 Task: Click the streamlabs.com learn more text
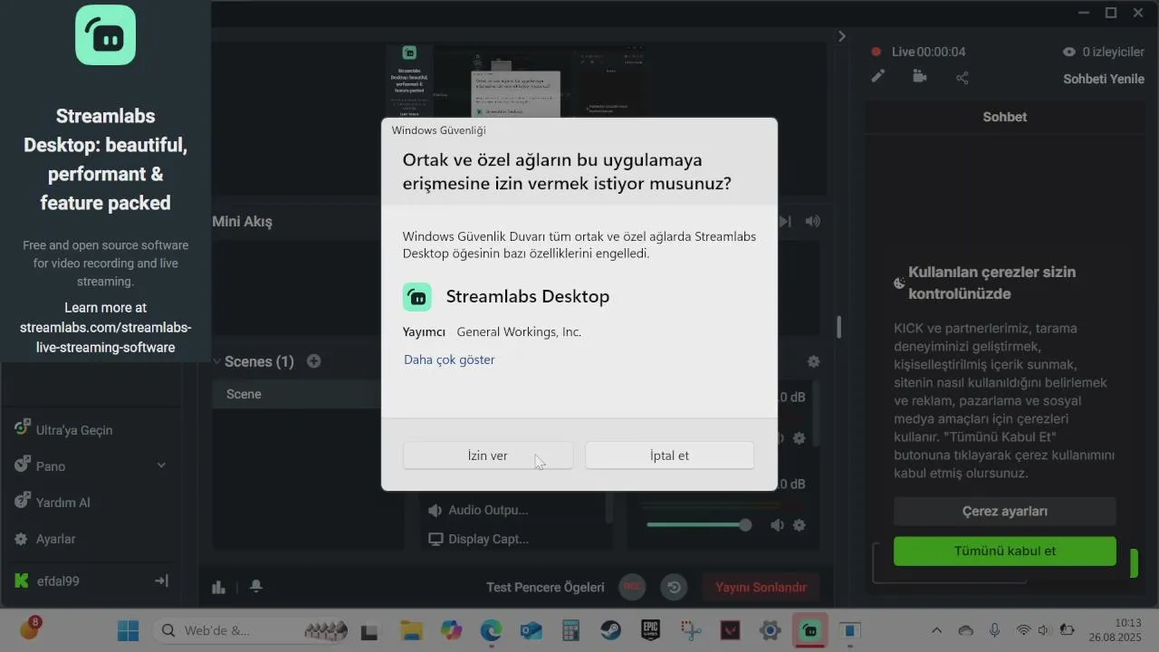pos(105,327)
